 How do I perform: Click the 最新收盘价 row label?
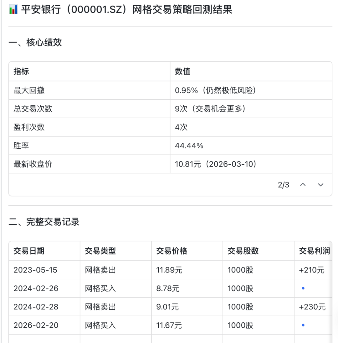(x=33, y=164)
